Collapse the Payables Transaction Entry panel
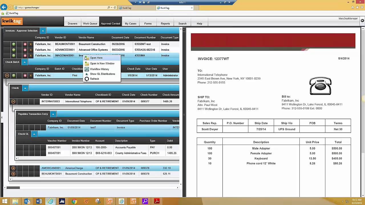Screen dimensions: 365x205 pos(53,114)
